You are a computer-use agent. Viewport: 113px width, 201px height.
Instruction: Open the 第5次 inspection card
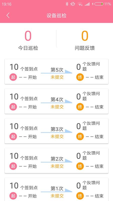(x=56, y=72)
